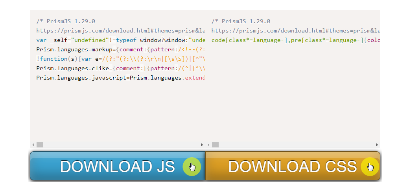The height and width of the screenshot is (187, 409).
Task: Click the prismjs.com download URL in JS pane
Action: 121,31
